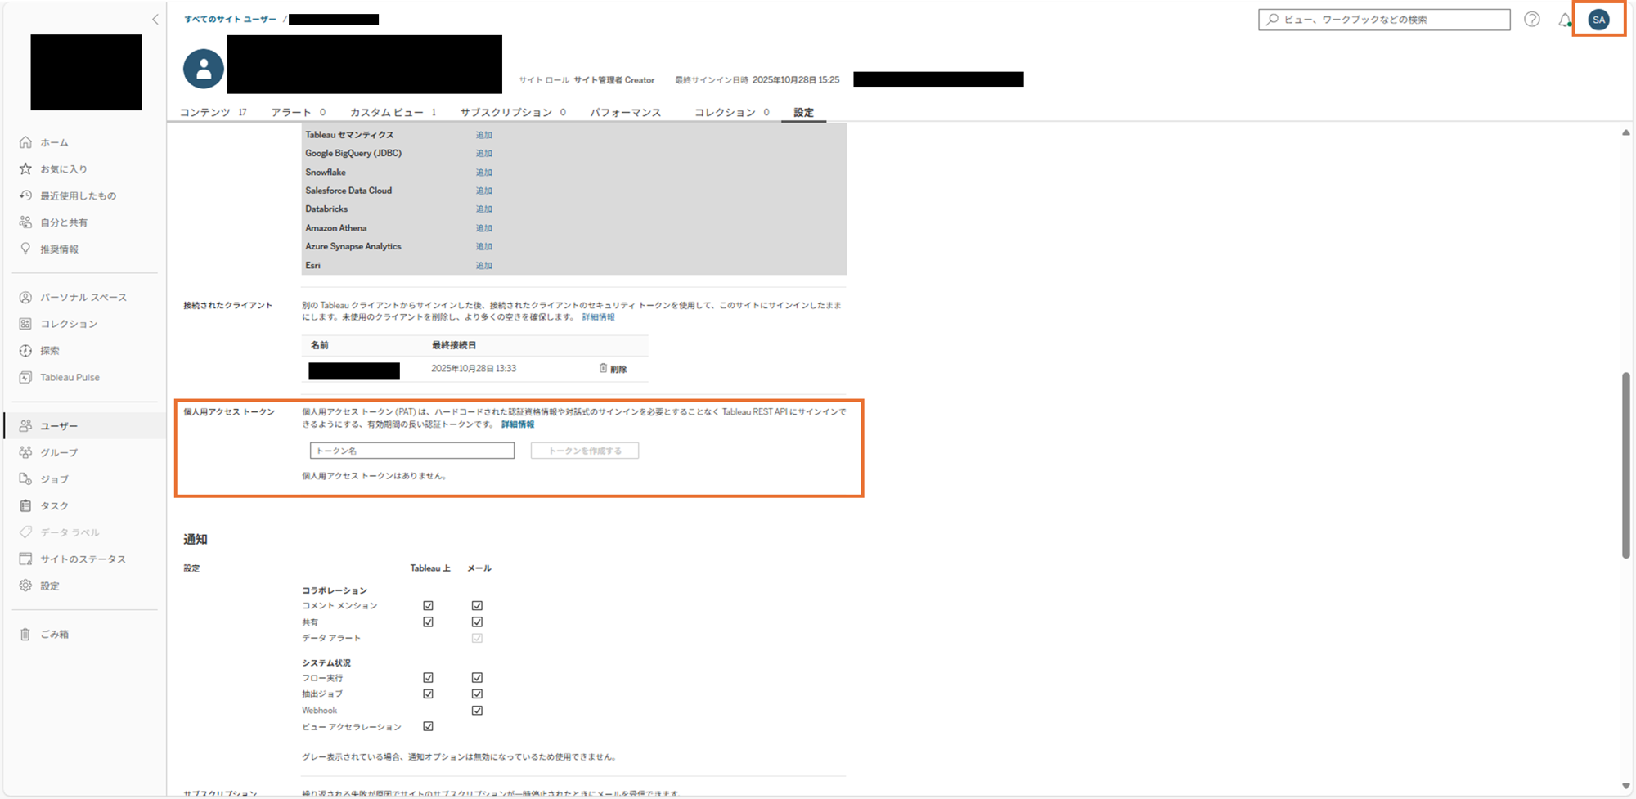Image resolution: width=1636 pixels, height=799 pixels.
Task: Click the scrollbar down arrow
Action: [x=1626, y=787]
